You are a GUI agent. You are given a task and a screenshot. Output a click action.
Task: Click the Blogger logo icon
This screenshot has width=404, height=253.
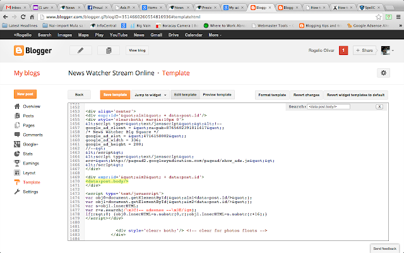(19, 51)
